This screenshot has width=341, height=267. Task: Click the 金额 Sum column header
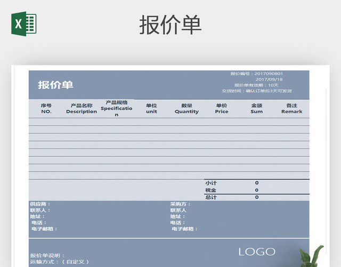[257, 108]
